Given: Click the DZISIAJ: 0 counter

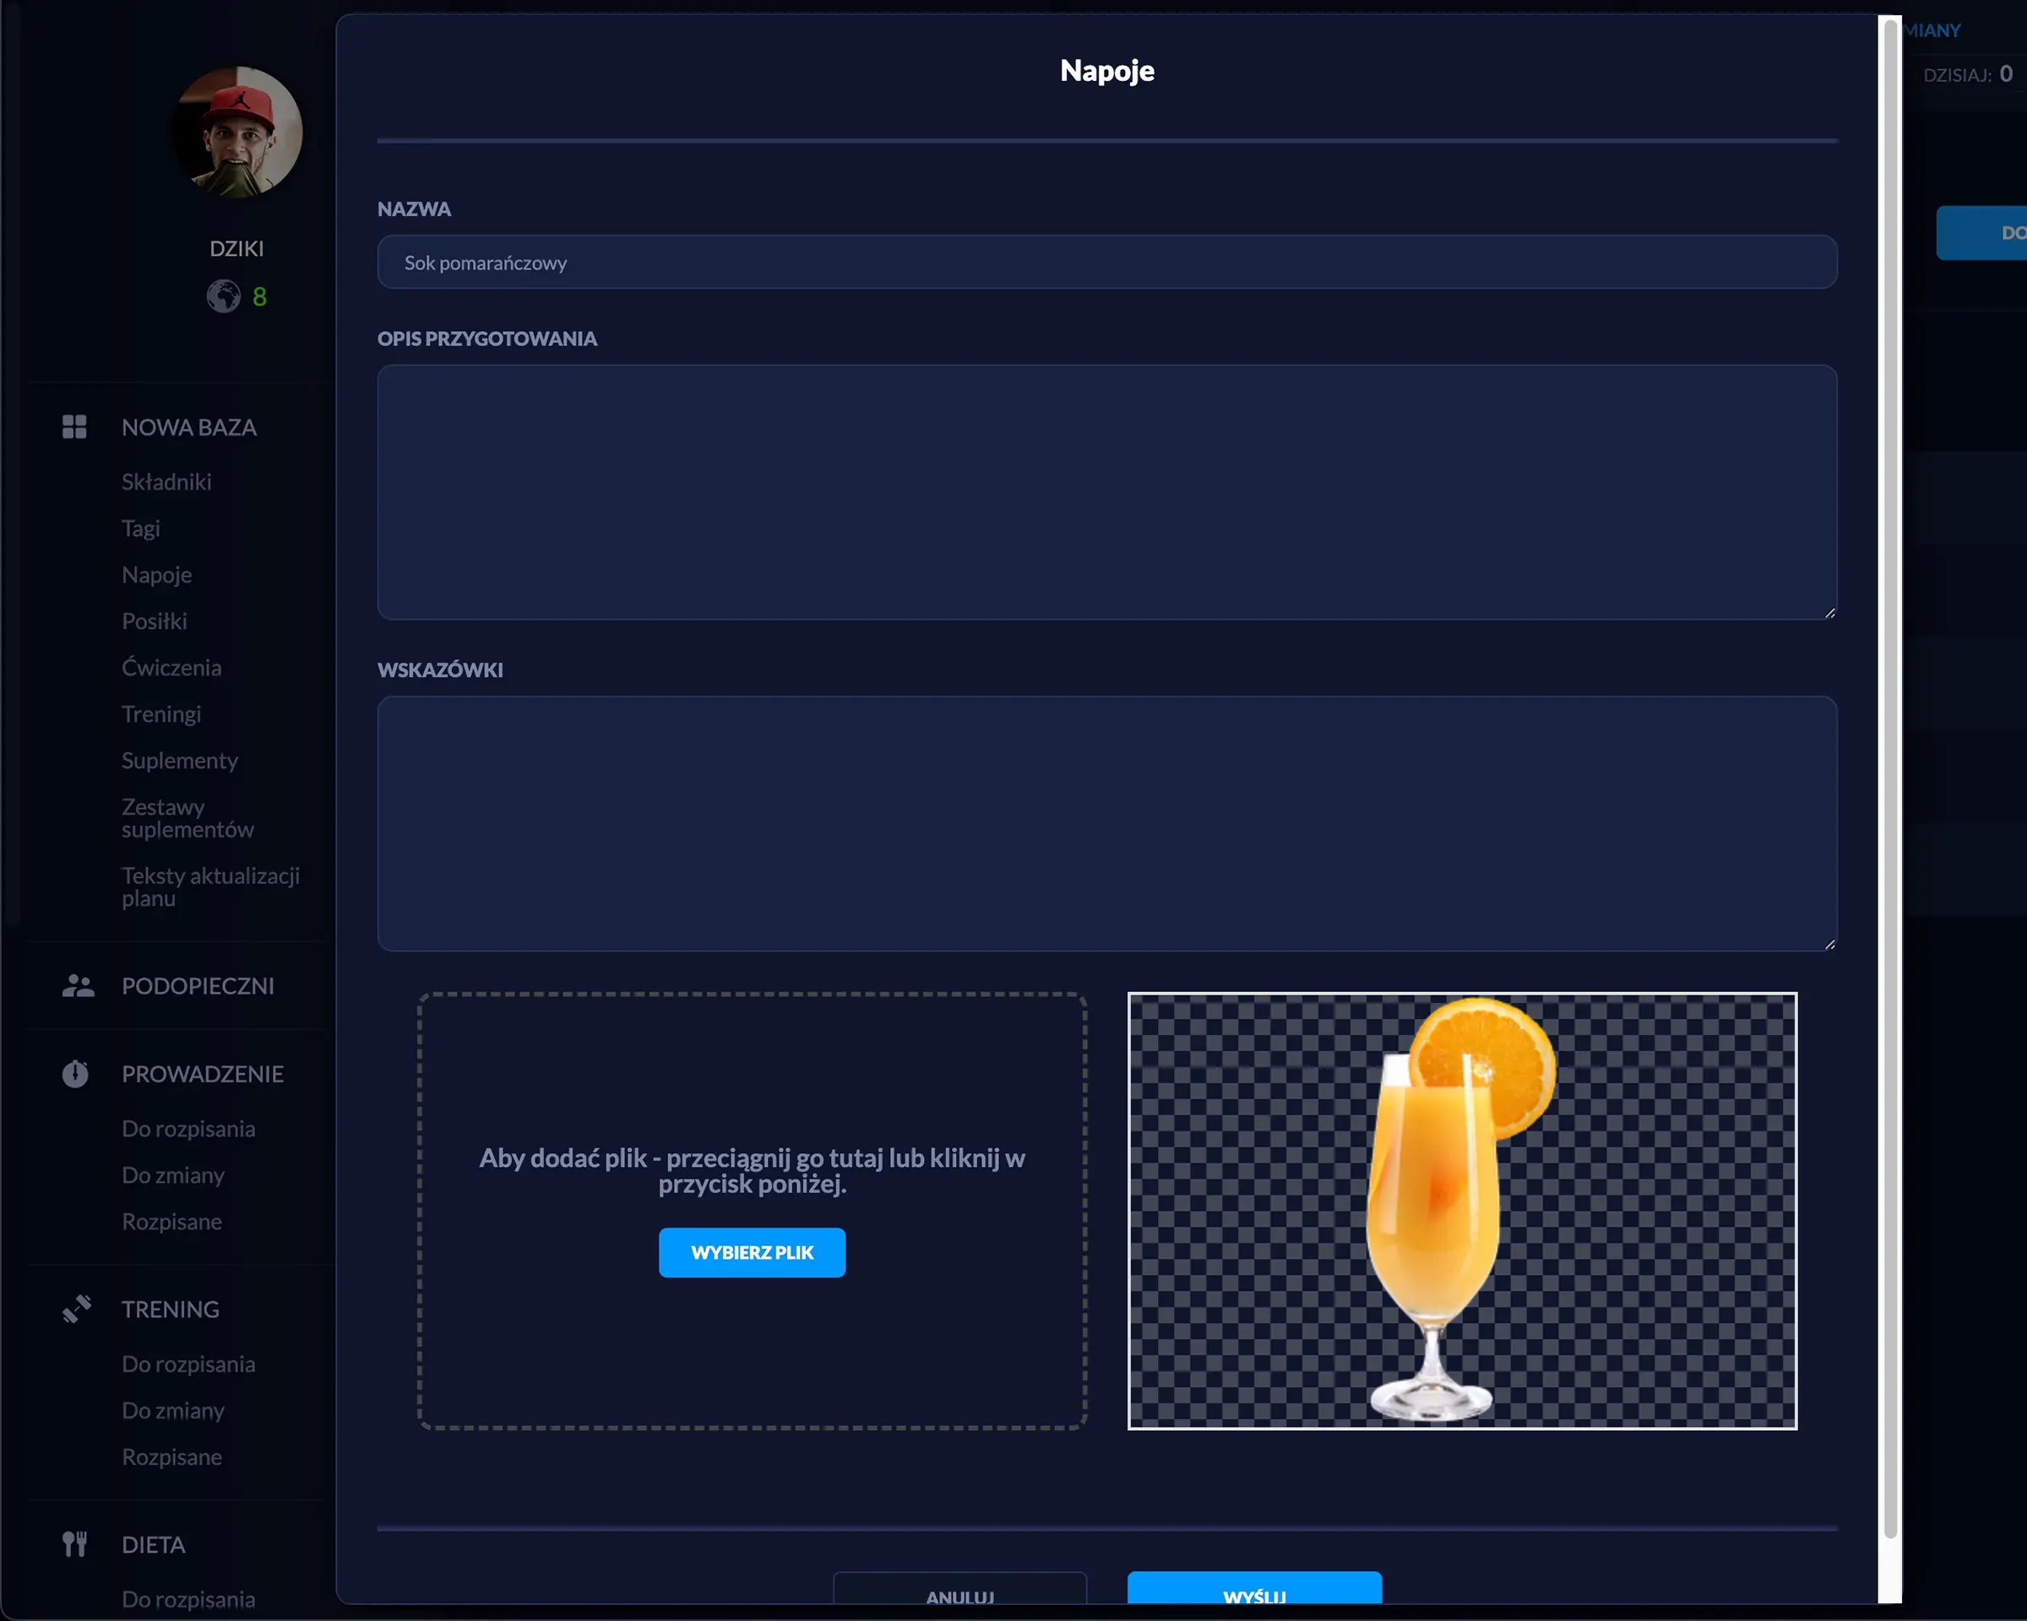Looking at the screenshot, I should 1968,74.
